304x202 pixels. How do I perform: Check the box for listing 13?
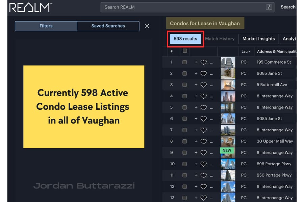click(x=184, y=198)
